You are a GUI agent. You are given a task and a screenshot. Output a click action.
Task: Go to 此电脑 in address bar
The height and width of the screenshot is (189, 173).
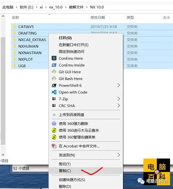pos(8,7)
